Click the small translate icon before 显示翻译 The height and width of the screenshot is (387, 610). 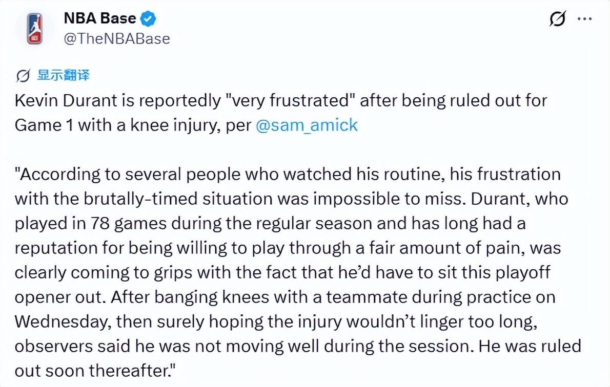point(24,76)
